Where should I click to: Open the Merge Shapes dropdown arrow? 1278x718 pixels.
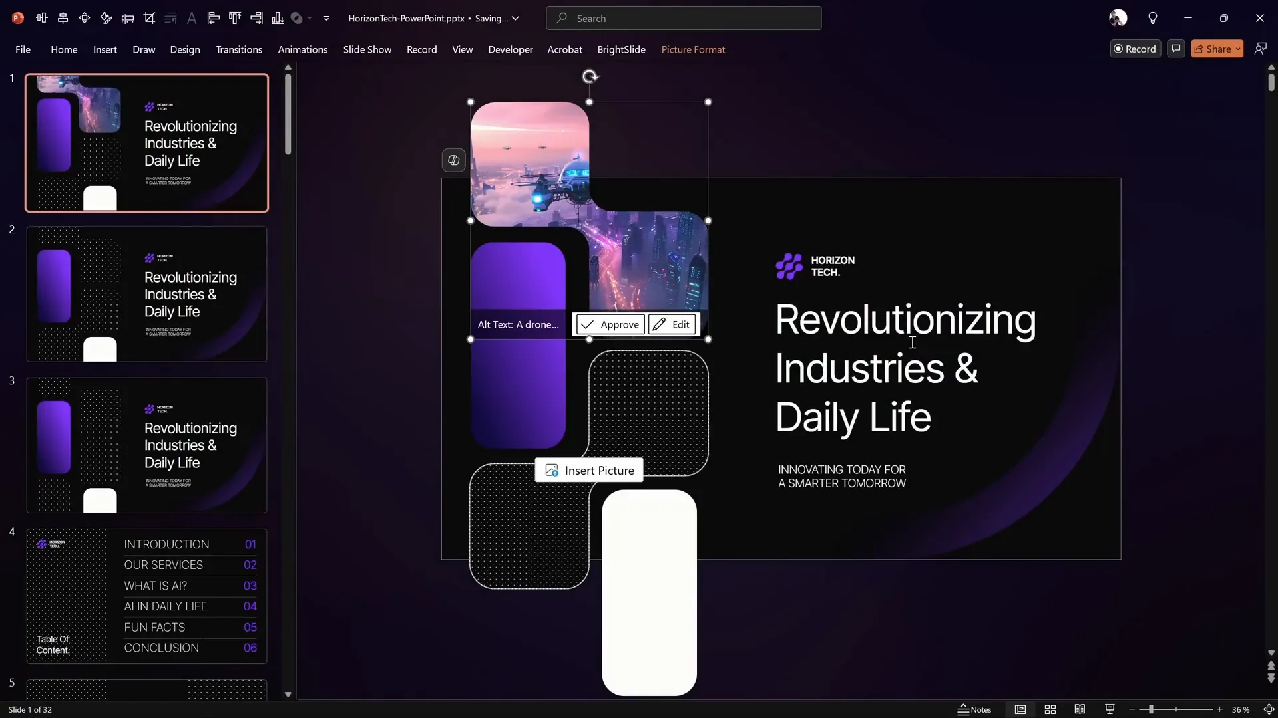click(310, 18)
